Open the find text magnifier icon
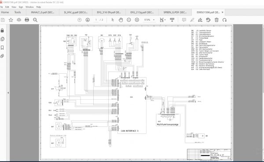 click(35, 20)
